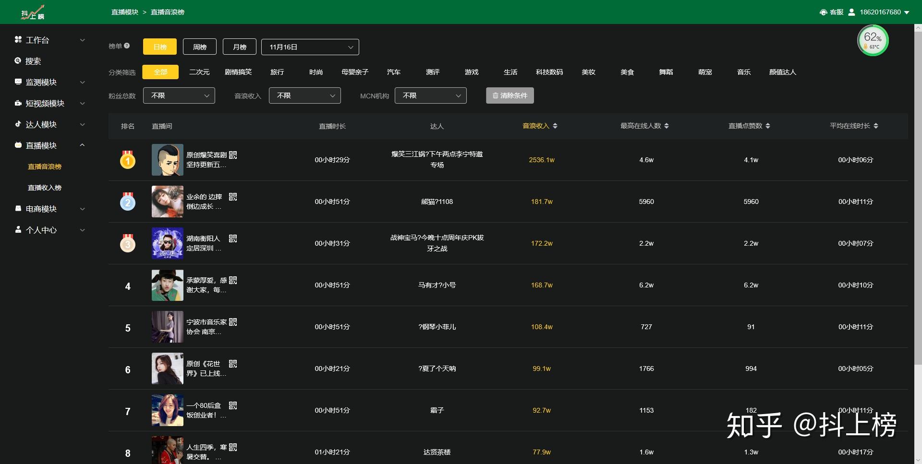922x464 pixels.
Task: Expand the 工作台 sidebar section
Action: point(83,40)
